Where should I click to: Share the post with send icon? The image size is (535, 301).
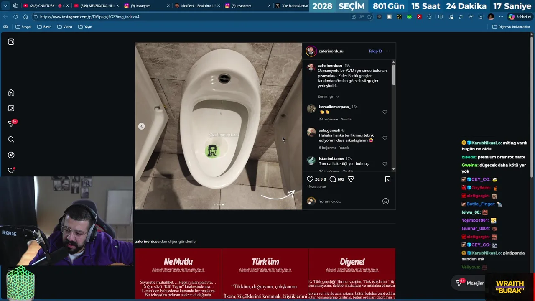coord(351,179)
